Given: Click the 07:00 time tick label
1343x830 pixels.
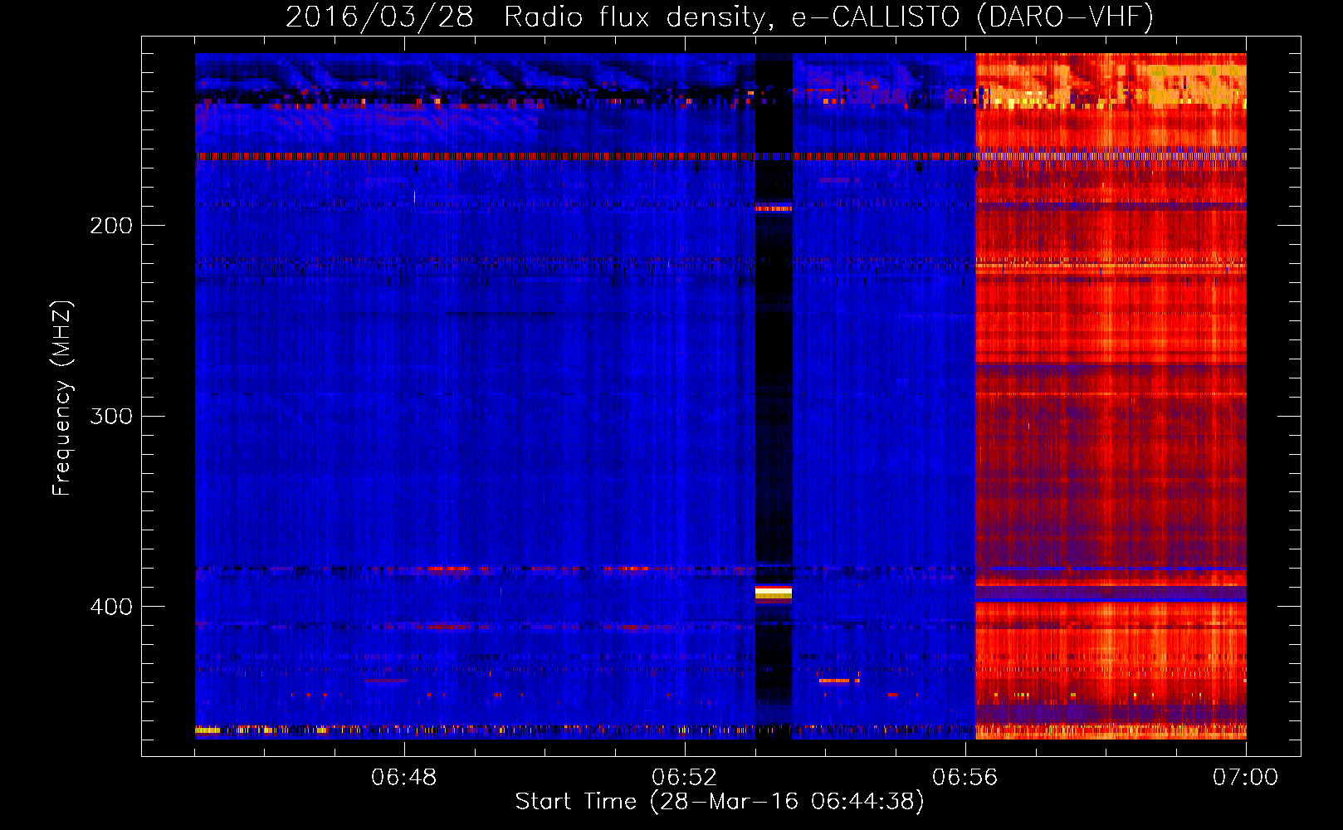Looking at the screenshot, I should pos(1245,777).
